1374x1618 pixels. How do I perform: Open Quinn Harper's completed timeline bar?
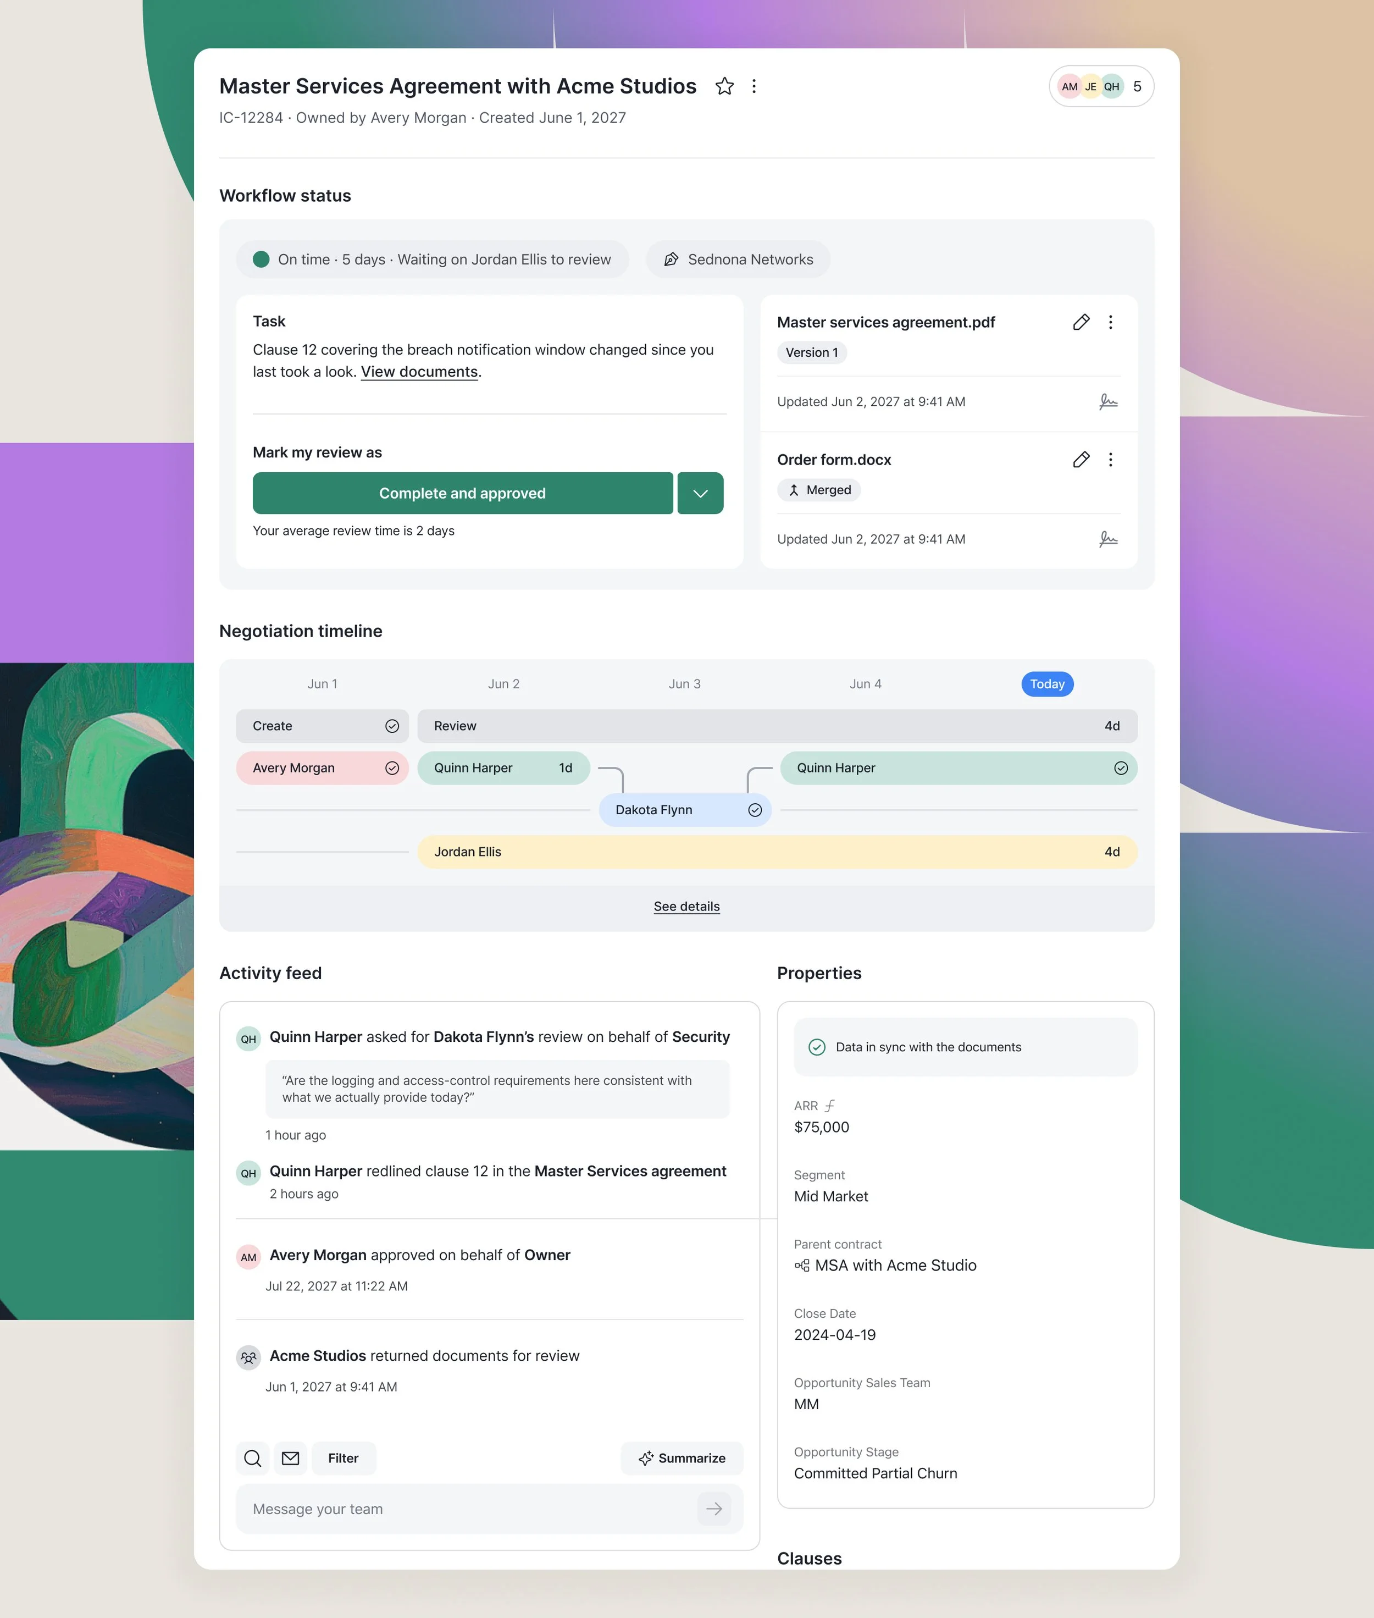point(959,768)
